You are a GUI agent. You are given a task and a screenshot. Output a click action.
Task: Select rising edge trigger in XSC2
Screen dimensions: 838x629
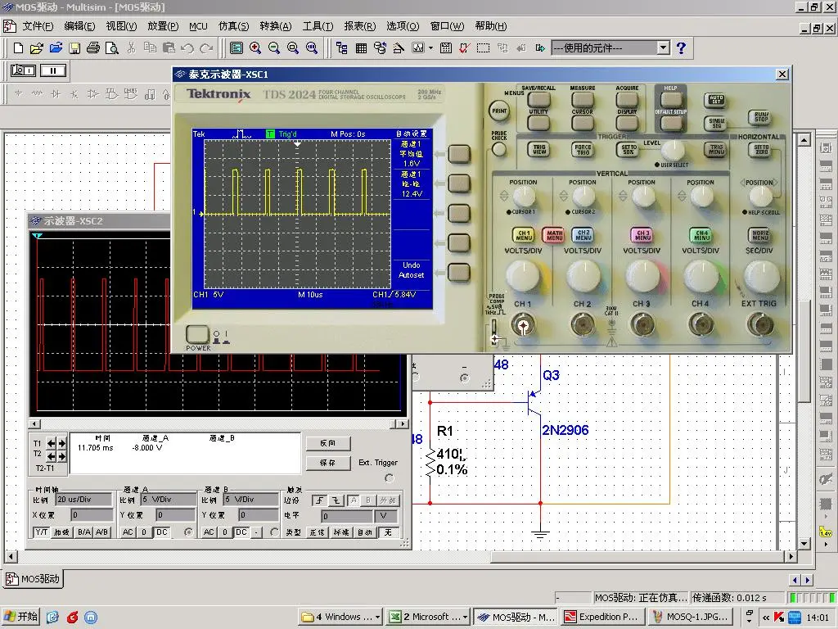320,500
